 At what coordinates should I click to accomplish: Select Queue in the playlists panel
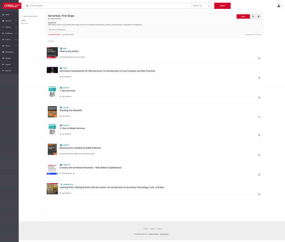coord(24,20)
